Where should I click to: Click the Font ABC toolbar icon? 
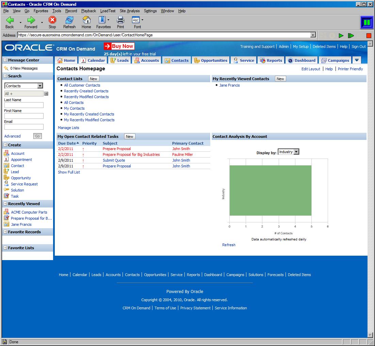pyautogui.click(x=136, y=20)
